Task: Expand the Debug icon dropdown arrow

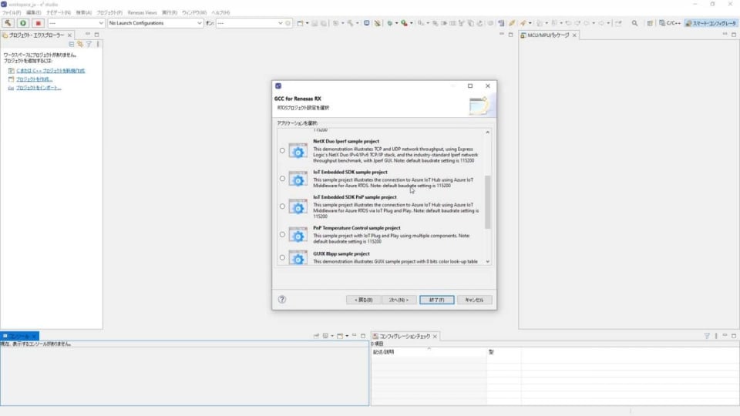Action: pyautogui.click(x=396, y=23)
